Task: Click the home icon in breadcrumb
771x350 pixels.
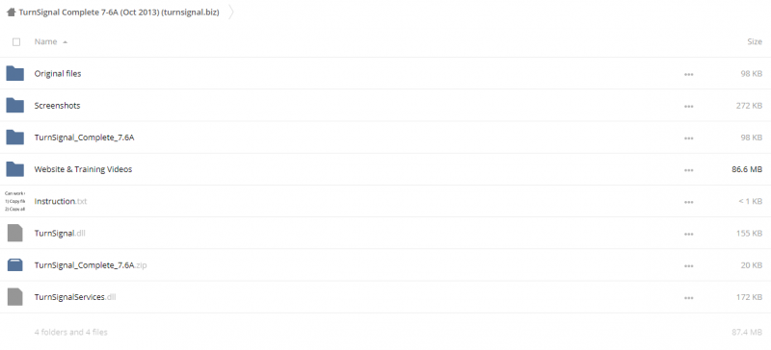Action: 11,12
